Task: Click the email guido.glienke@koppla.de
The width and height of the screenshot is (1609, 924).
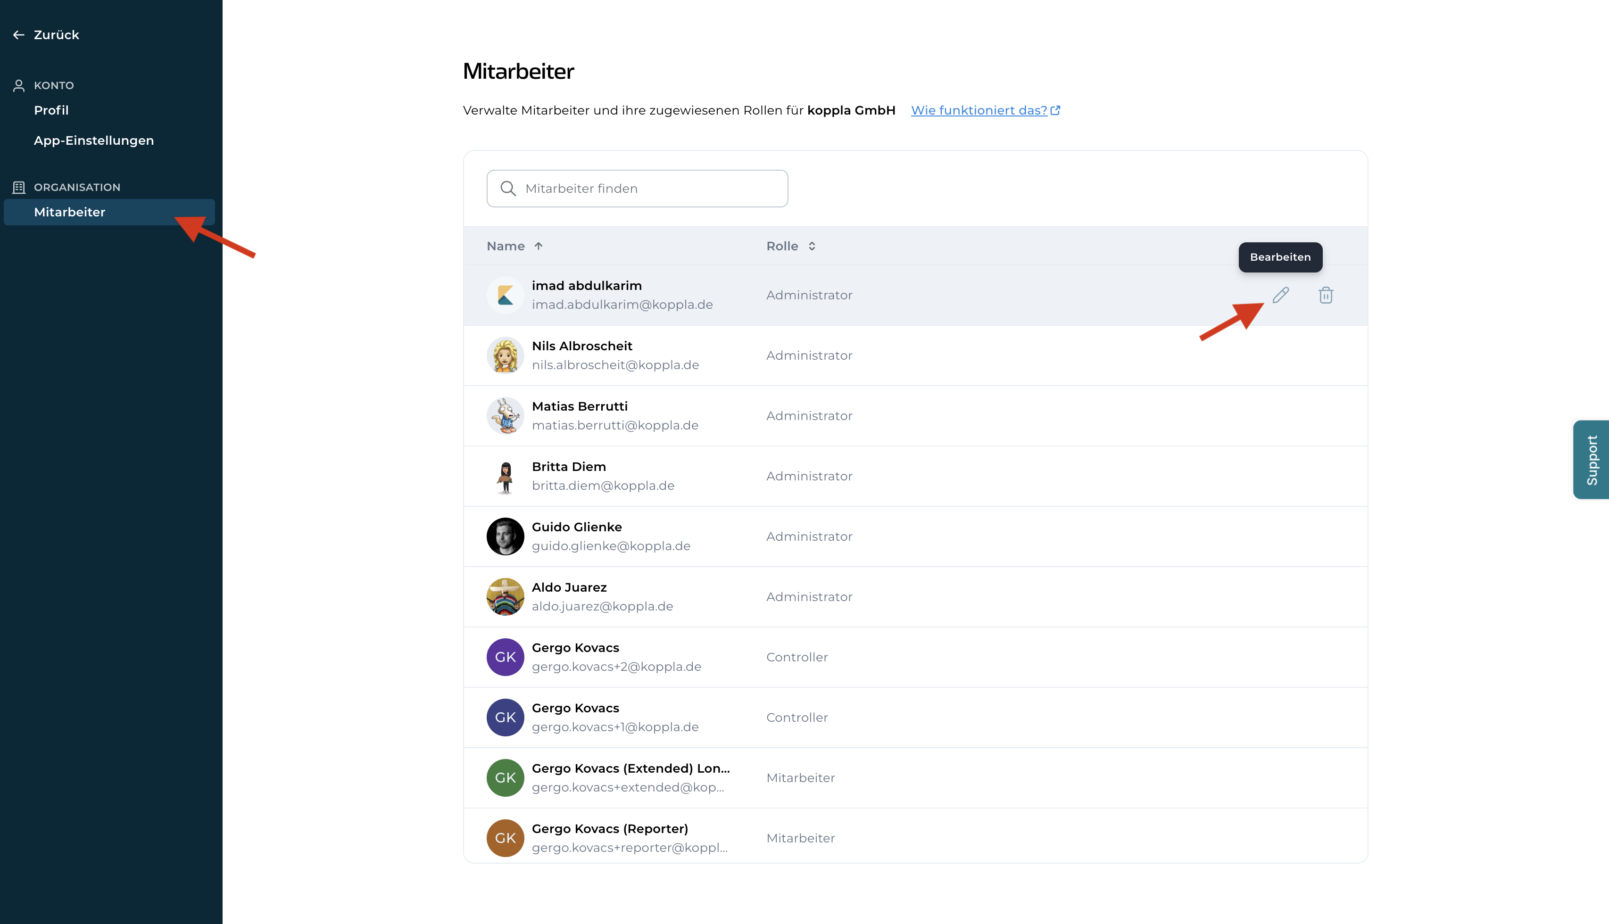Action: [x=611, y=546]
